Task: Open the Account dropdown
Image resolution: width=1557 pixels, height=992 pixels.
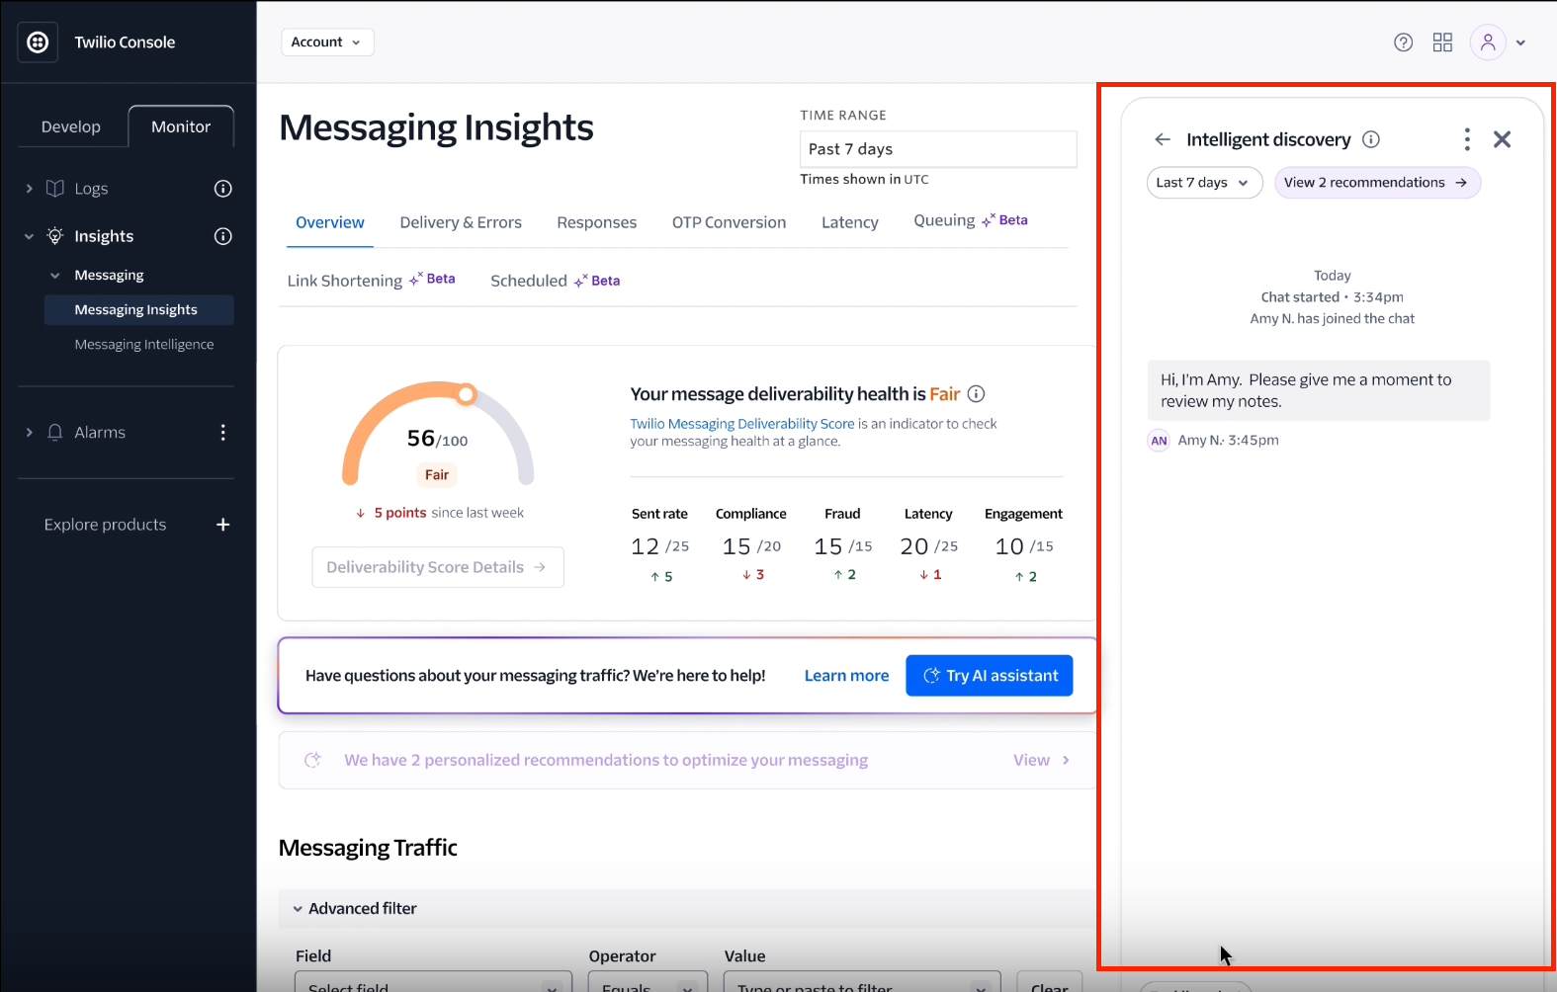Action: [327, 41]
